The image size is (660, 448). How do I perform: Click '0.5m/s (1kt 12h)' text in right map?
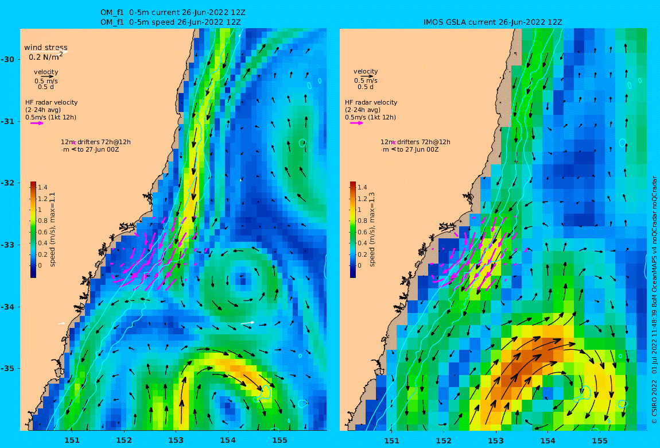(x=370, y=118)
